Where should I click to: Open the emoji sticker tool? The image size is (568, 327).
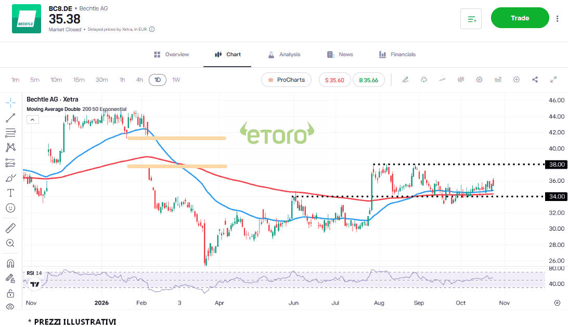pyautogui.click(x=10, y=208)
